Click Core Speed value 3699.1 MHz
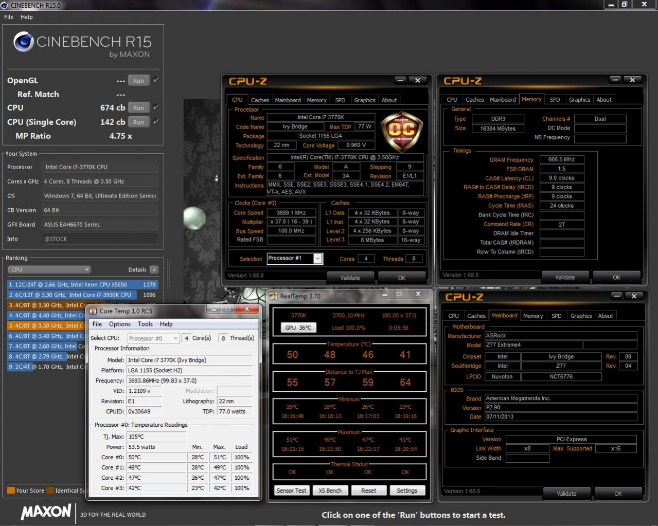This screenshot has height=526, width=658. tap(292, 212)
